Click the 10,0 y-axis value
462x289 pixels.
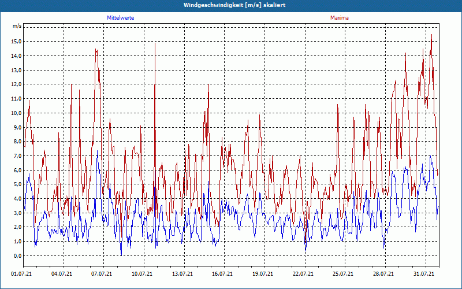[x=16, y=113]
